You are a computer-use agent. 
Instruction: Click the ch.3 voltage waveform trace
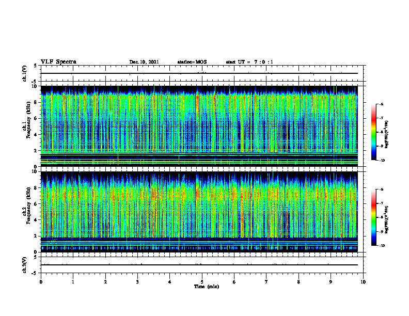[199, 265]
